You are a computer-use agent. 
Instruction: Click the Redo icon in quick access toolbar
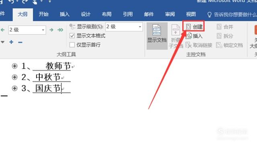point(25,2)
